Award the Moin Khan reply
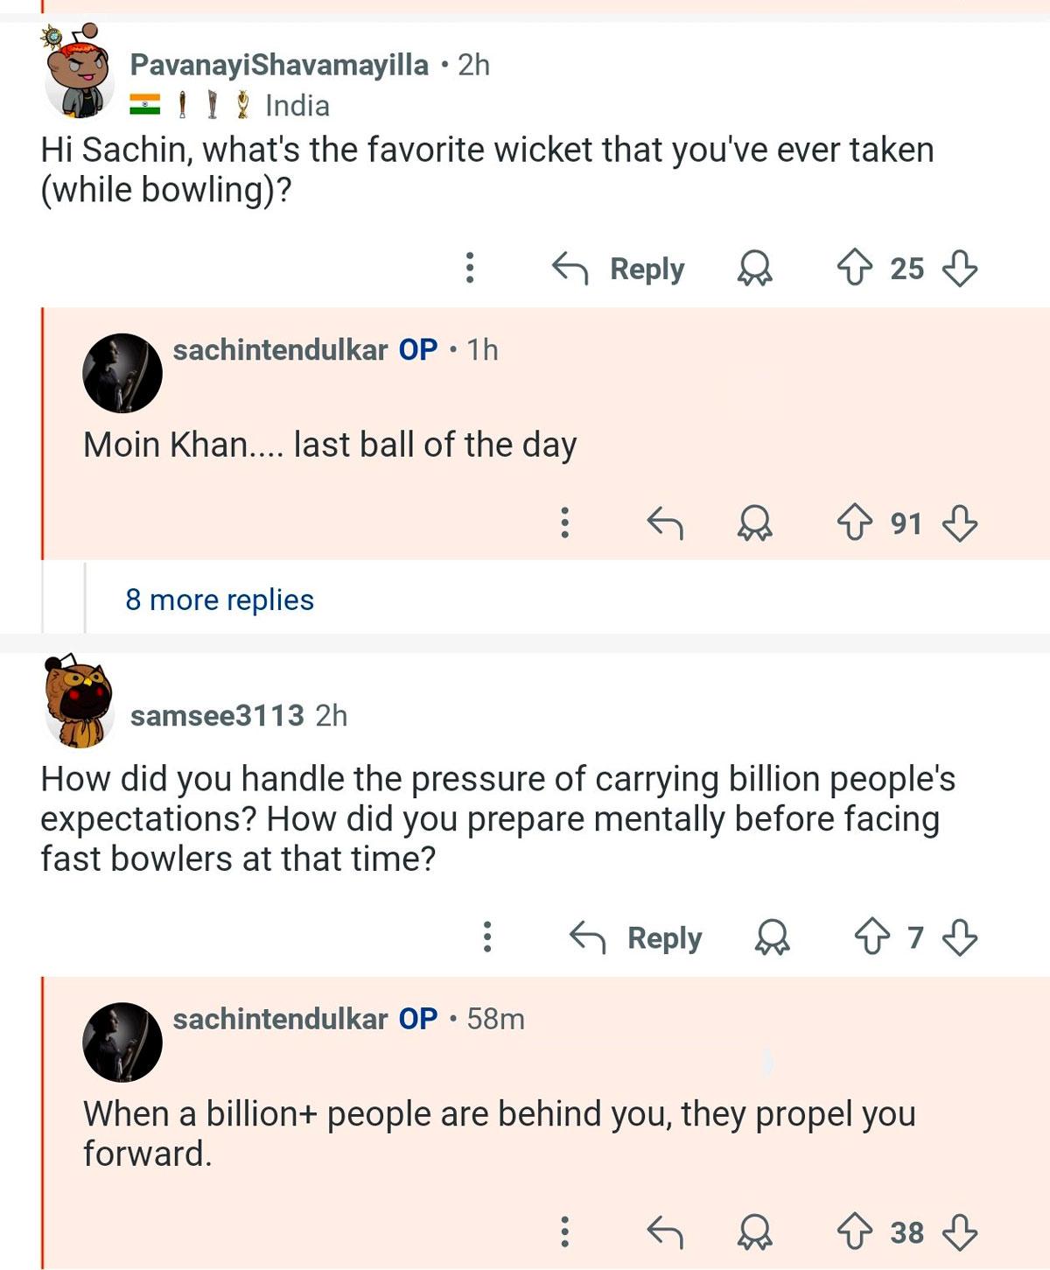Viewport: 1050px width, 1270px height. [x=754, y=523]
